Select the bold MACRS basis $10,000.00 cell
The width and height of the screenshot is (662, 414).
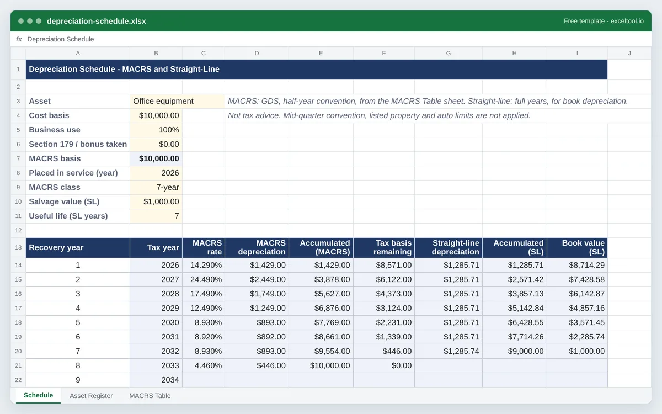pos(156,158)
